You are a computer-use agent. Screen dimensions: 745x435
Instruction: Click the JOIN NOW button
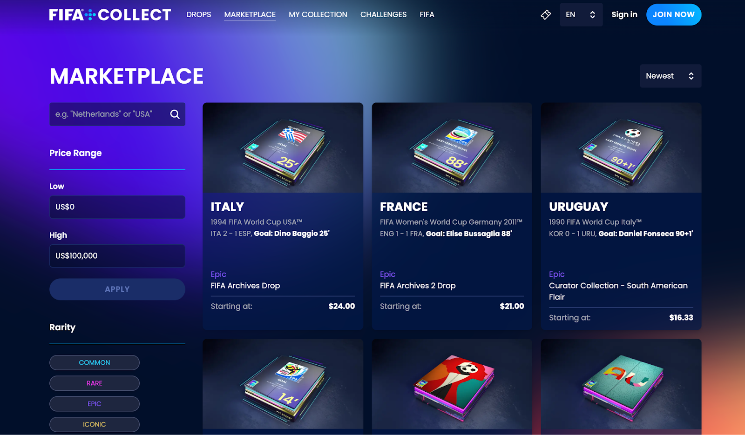[x=674, y=14]
